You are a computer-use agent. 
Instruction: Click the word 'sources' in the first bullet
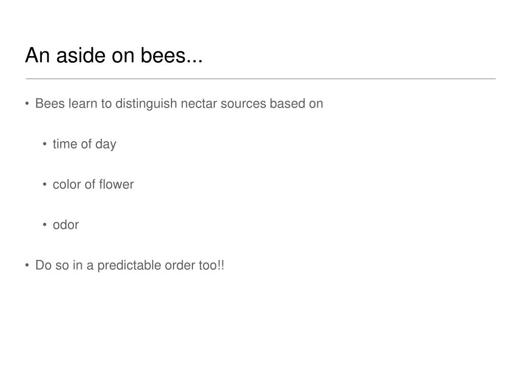coord(243,103)
